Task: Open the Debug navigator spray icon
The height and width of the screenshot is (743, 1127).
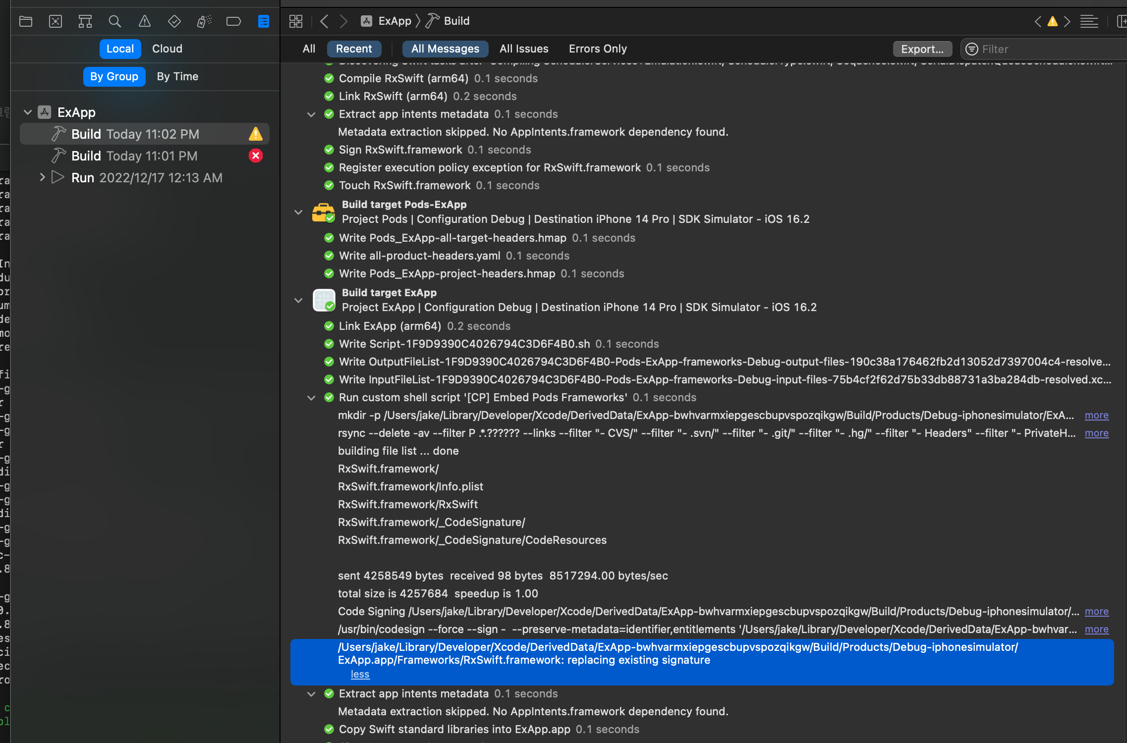Action: tap(204, 21)
